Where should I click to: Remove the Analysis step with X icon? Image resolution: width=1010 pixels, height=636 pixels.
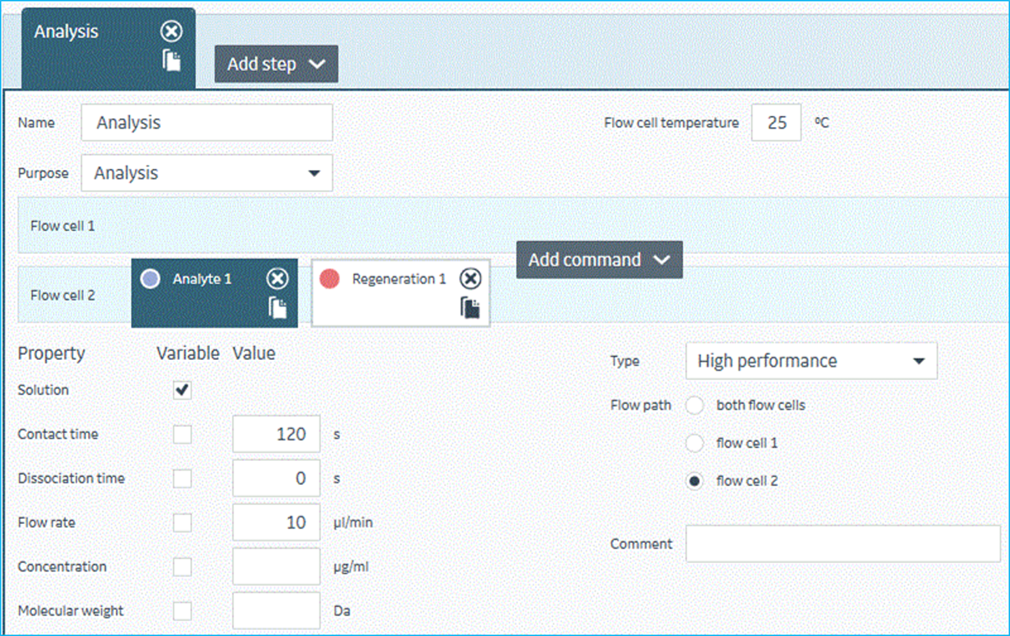coord(171,31)
